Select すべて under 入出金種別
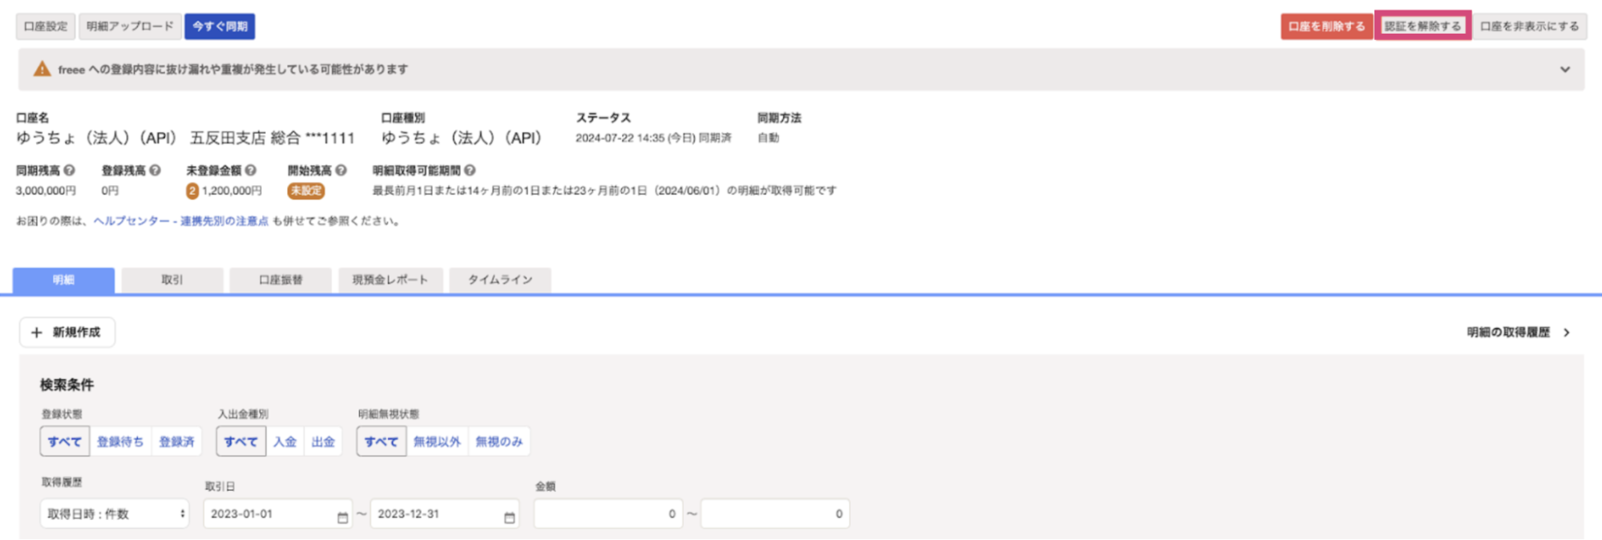 pos(241,441)
